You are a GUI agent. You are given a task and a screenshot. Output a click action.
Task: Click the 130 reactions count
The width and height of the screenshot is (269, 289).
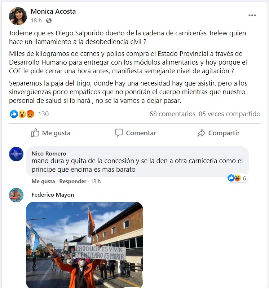coord(43,114)
